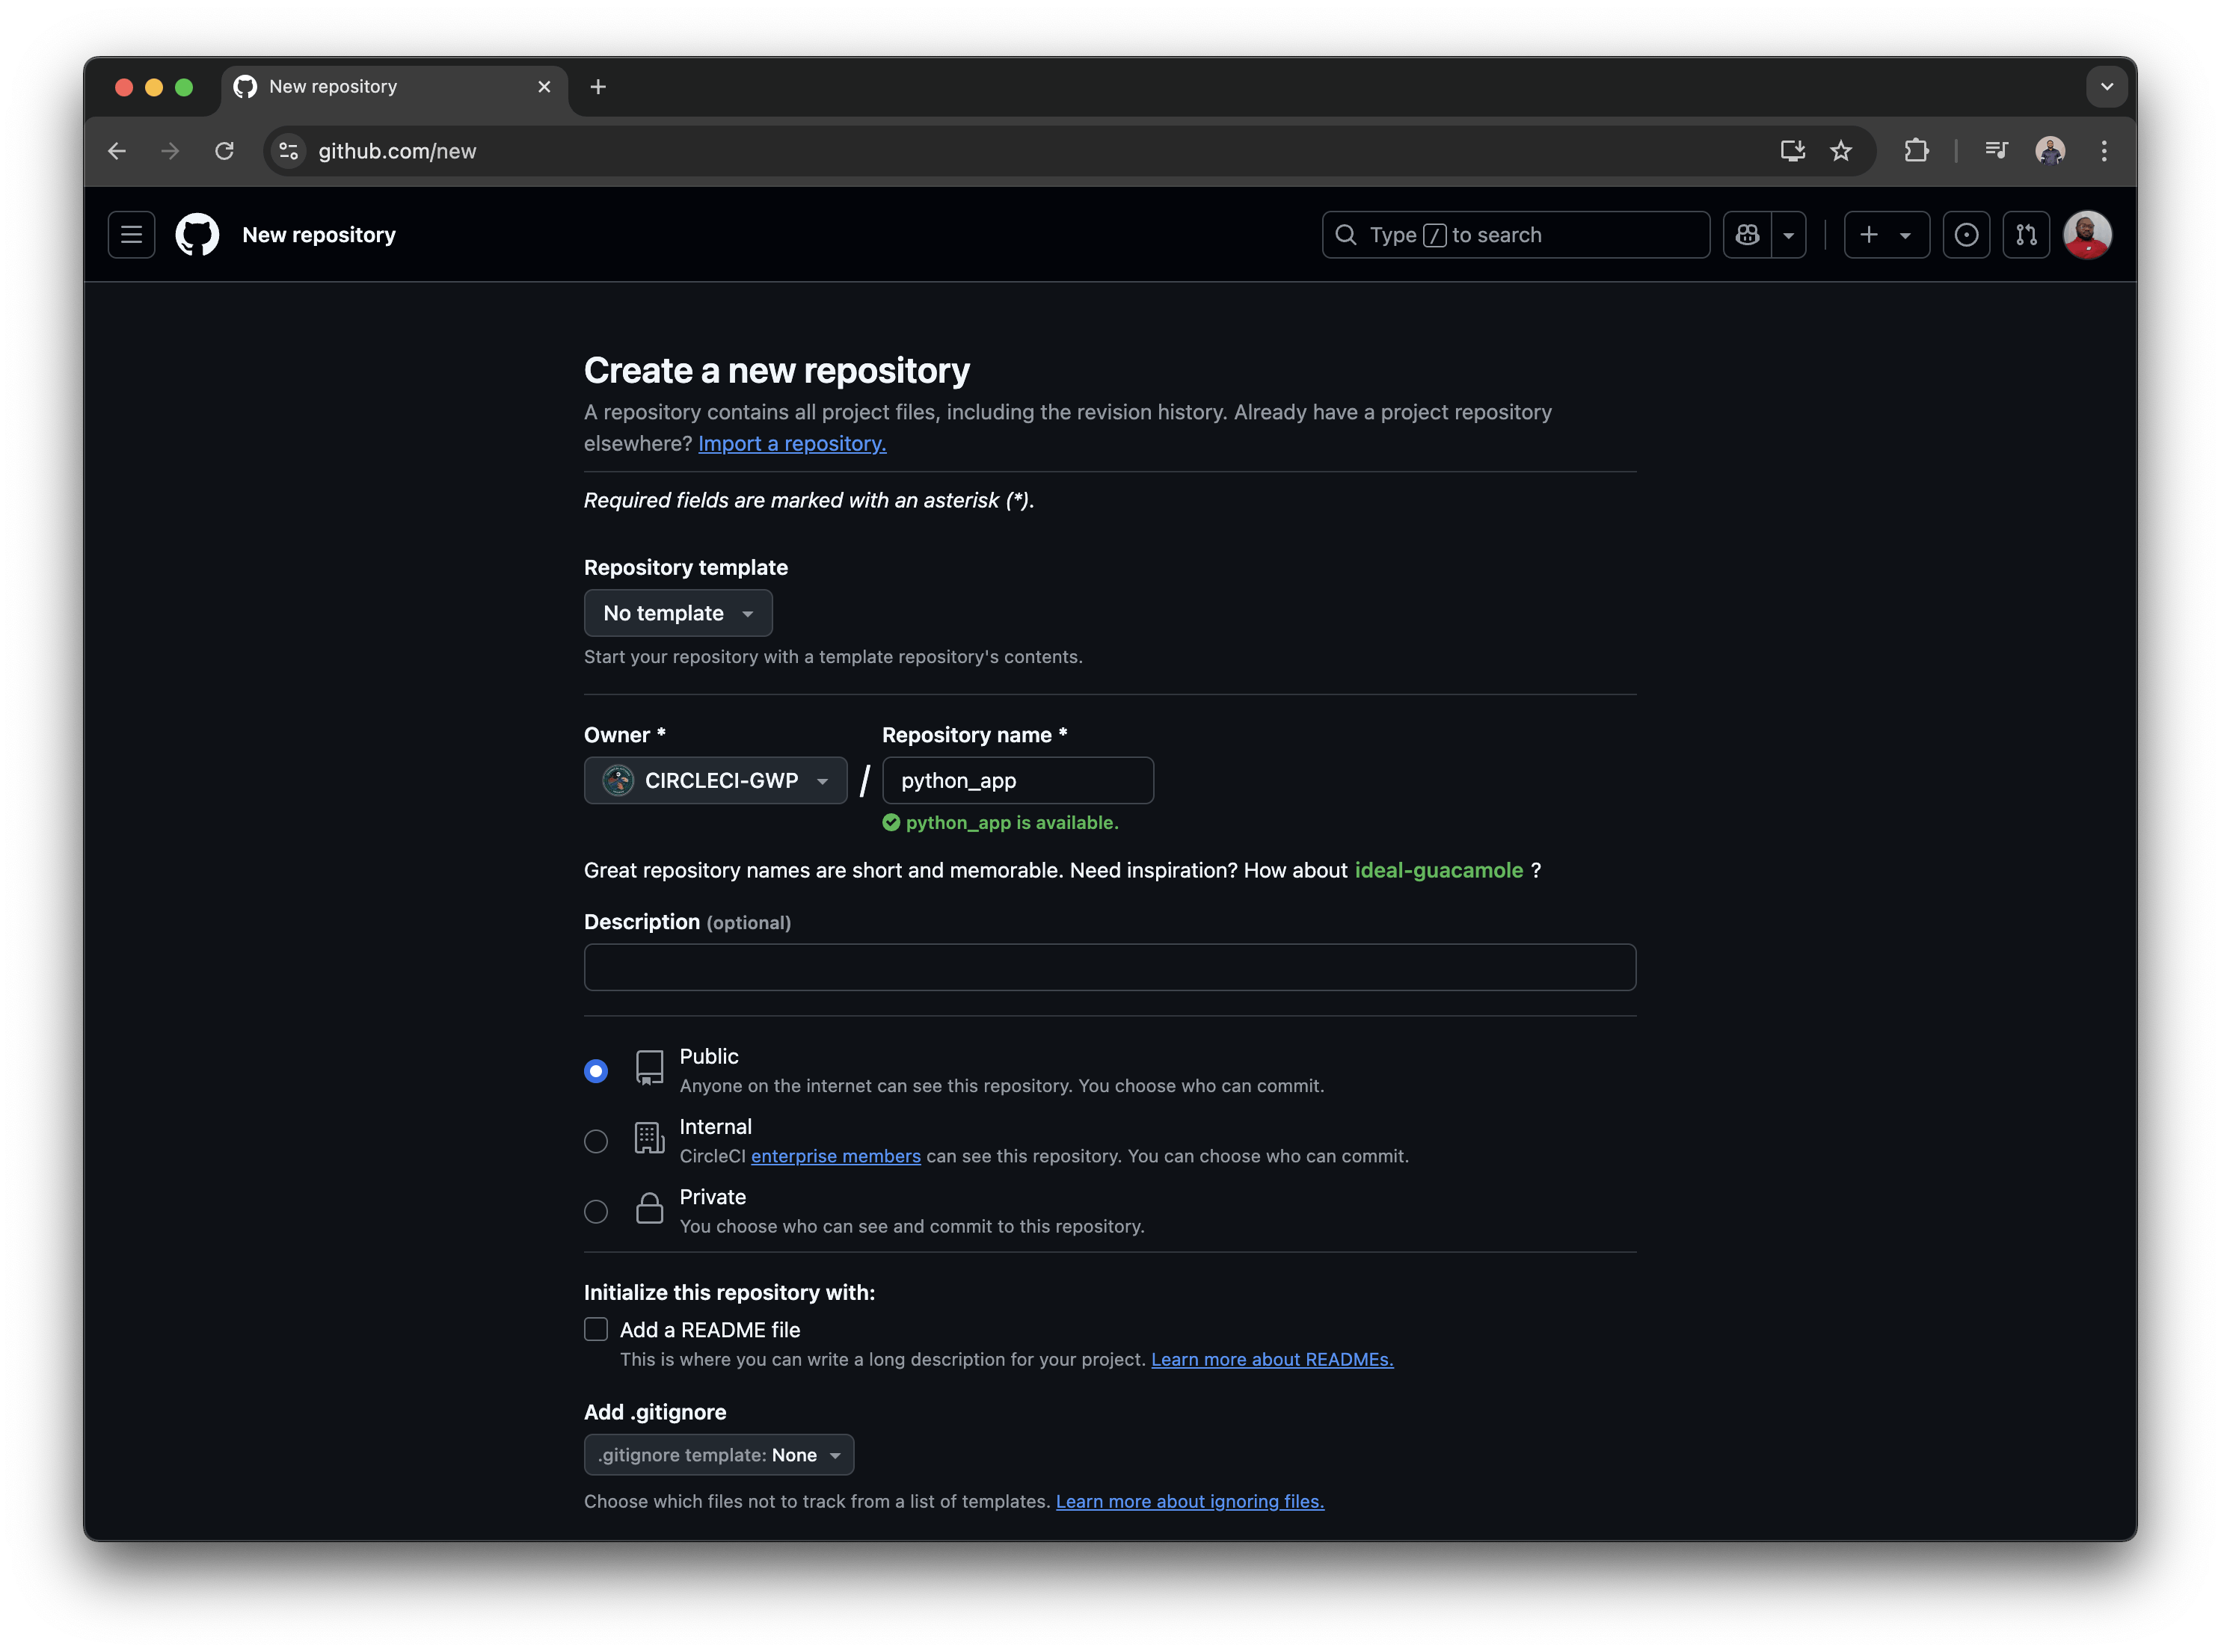
Task: Select the Private repository option
Action: coord(595,1211)
